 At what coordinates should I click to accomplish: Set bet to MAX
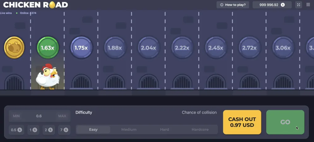62,116
